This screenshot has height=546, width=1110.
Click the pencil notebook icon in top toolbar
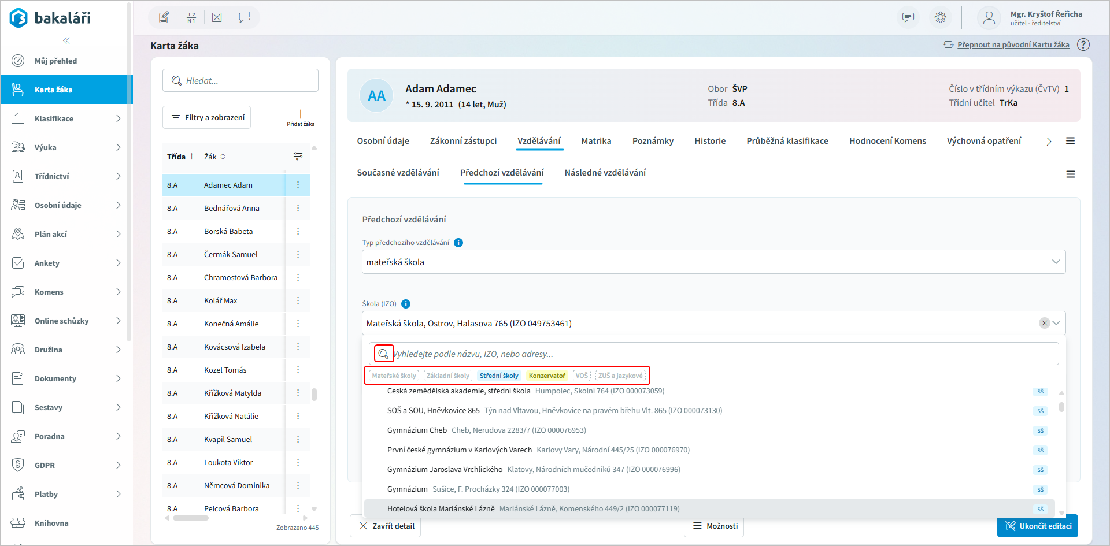point(164,17)
